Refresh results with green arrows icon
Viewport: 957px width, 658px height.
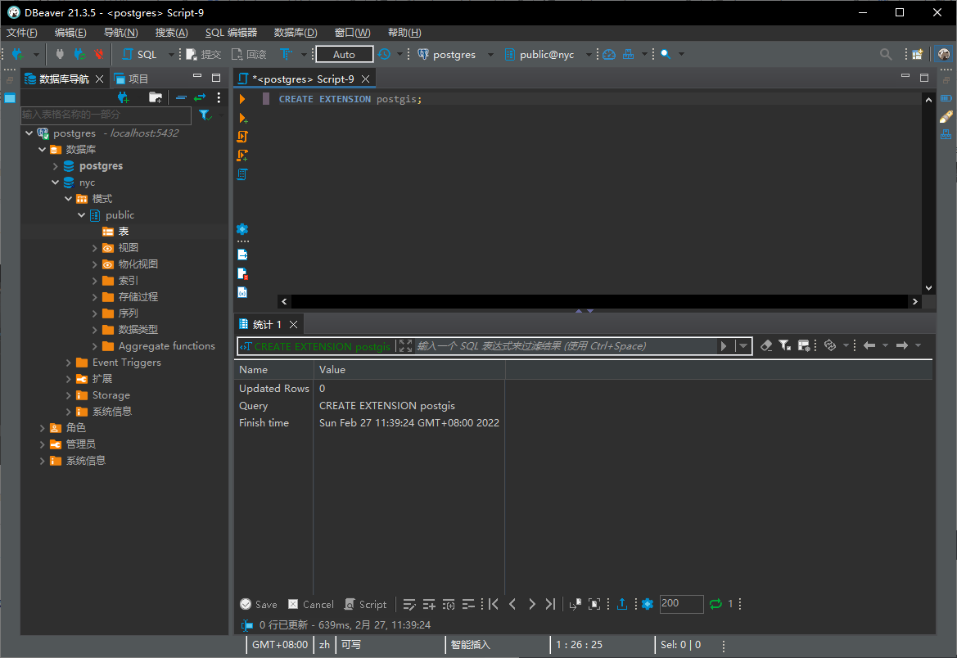pos(715,604)
